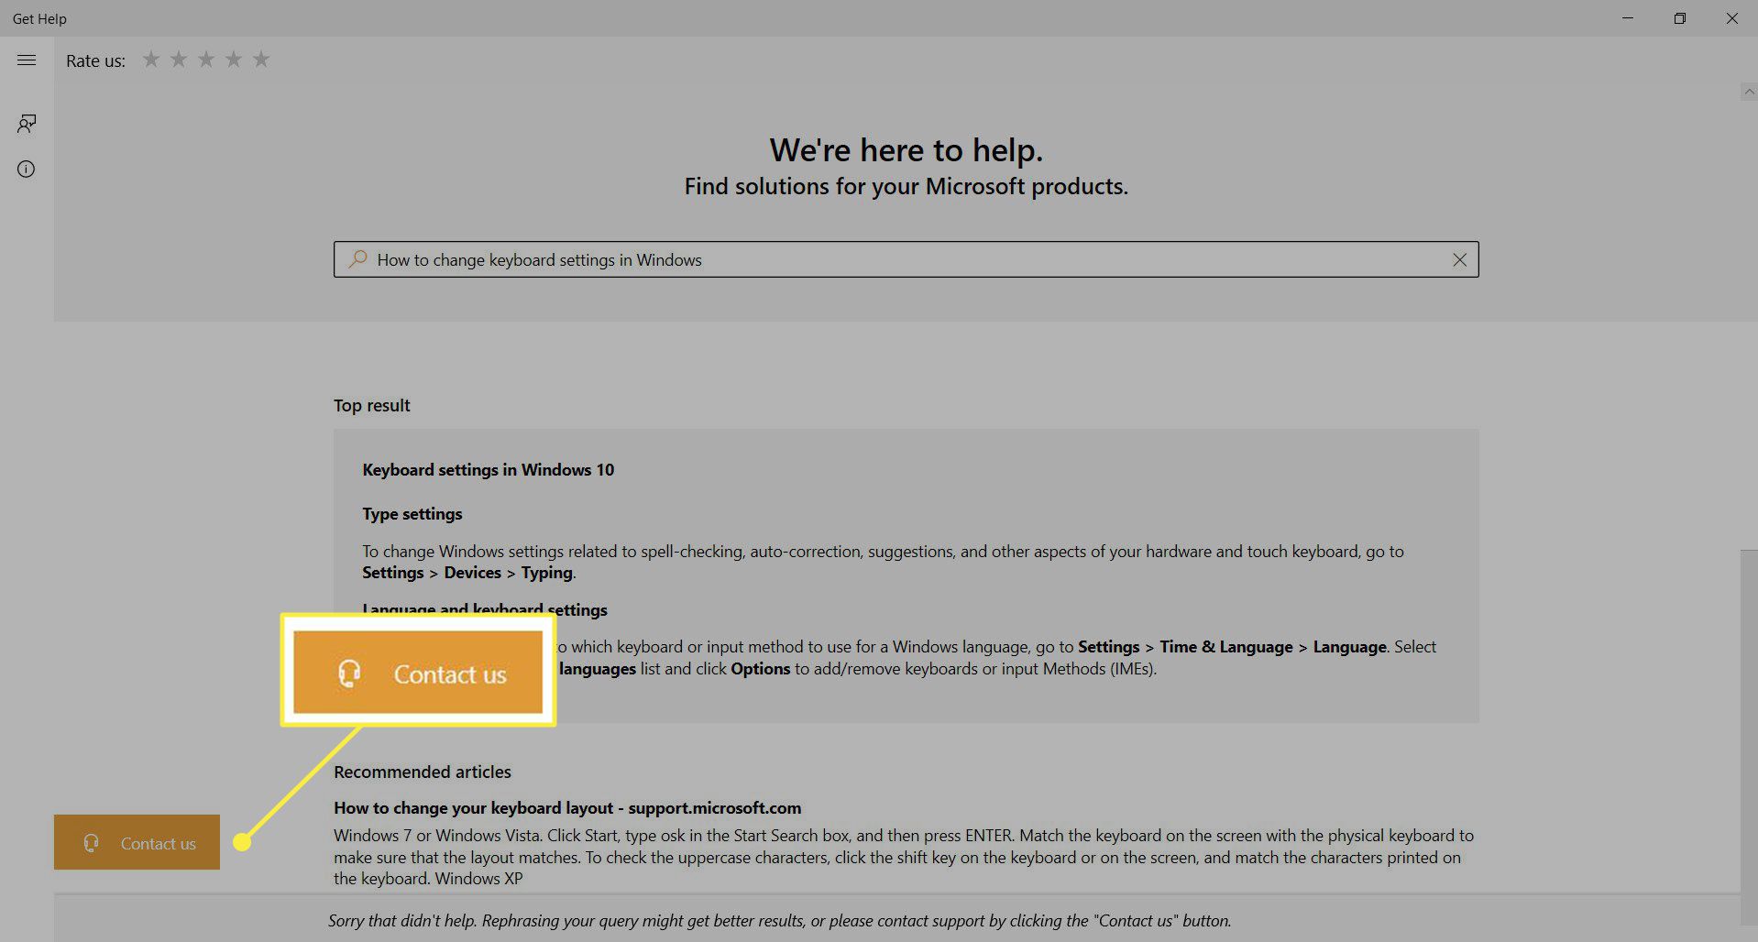Focus the keyboard settings search field
Screen dimensions: 1758x942
click(x=898, y=260)
